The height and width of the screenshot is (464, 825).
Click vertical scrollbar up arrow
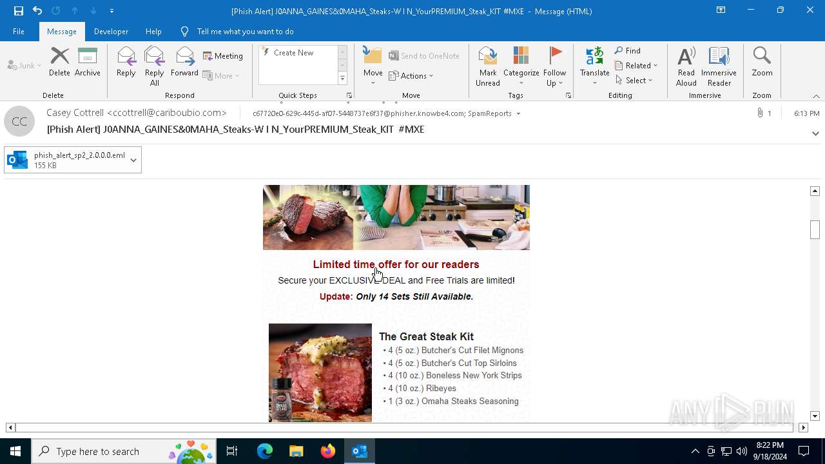pyautogui.click(x=815, y=191)
